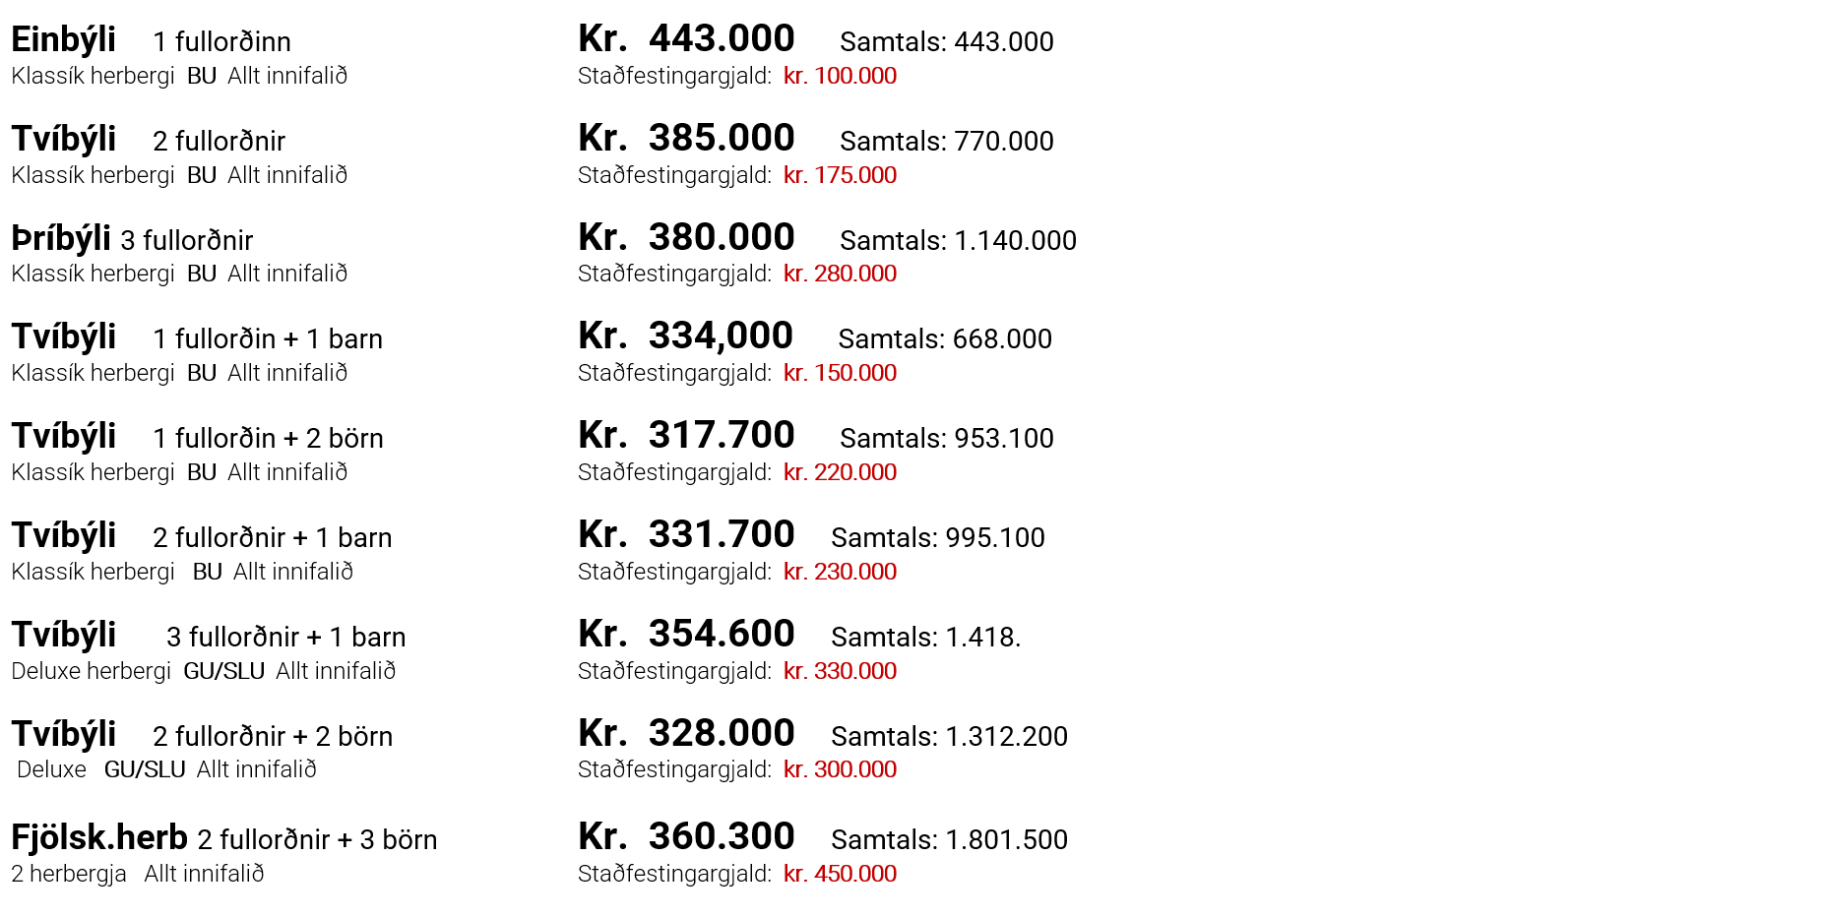Click the red kr. 450.000 deposit amount
The width and height of the screenshot is (1823, 918).
[x=840, y=874]
